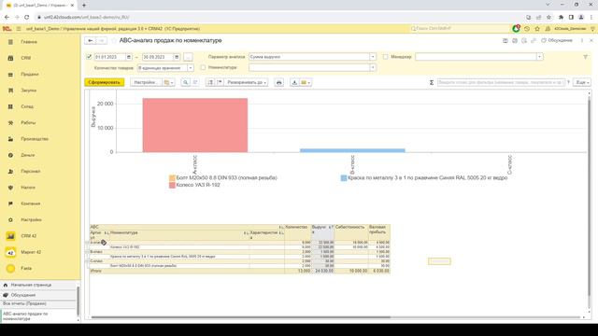598x336 pixels.
Task: Open the send by email dropdown
Action: coord(306,82)
